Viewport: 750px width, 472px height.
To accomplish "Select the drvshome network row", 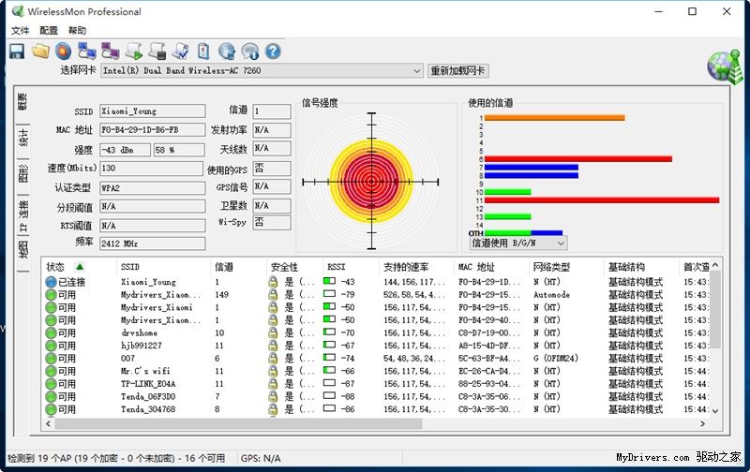I will [377, 333].
